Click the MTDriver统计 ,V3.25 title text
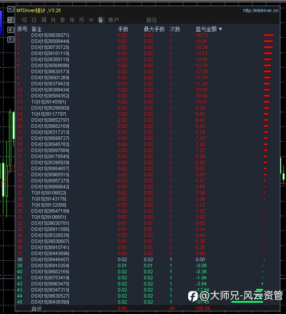This screenshot has width=286, height=314. point(39,11)
